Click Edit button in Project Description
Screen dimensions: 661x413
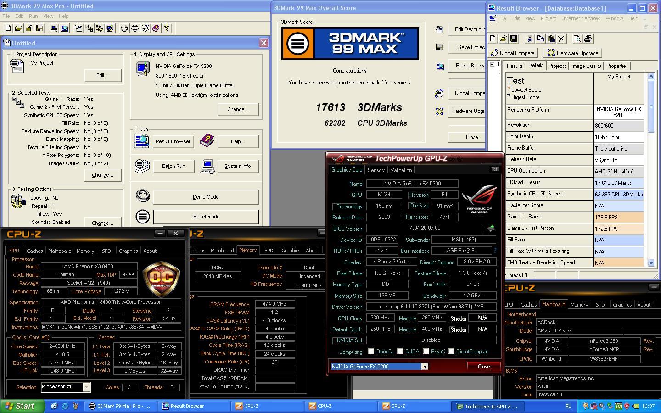102,75
